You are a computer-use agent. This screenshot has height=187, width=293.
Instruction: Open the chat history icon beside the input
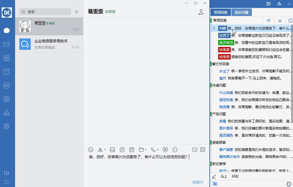tap(195, 149)
